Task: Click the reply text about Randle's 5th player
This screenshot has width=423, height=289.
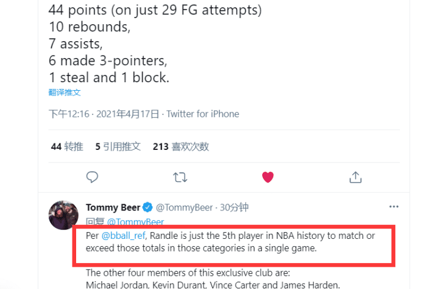Action: pyautogui.click(x=230, y=242)
